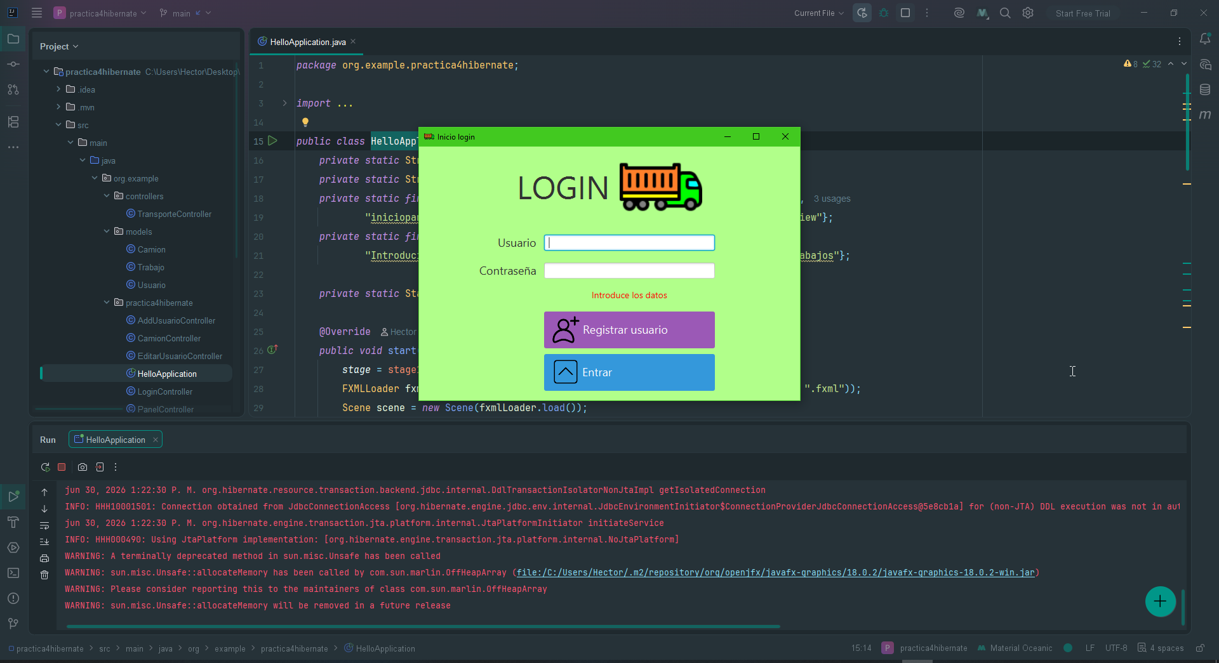Open Pull Requests tool window

tap(13, 89)
